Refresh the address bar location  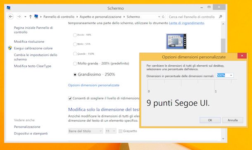(163, 17)
